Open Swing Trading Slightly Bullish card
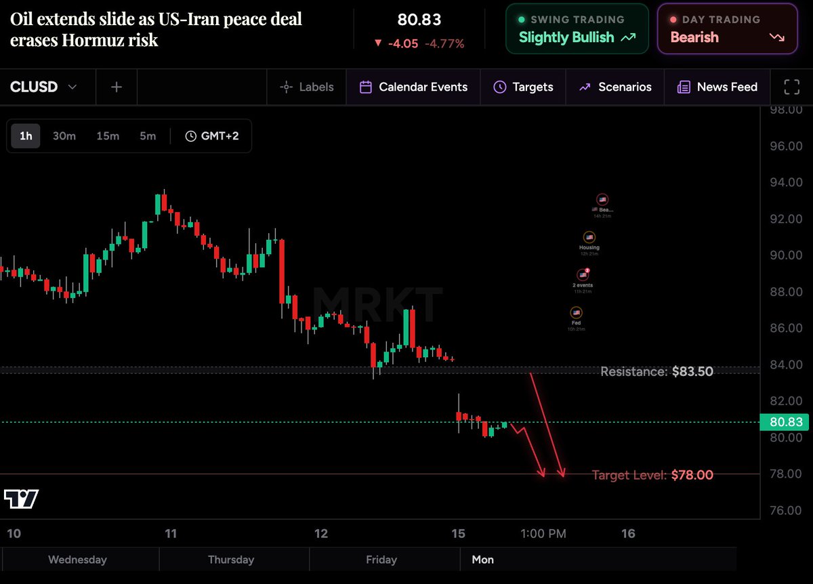Image resolution: width=813 pixels, height=584 pixels. [577, 29]
